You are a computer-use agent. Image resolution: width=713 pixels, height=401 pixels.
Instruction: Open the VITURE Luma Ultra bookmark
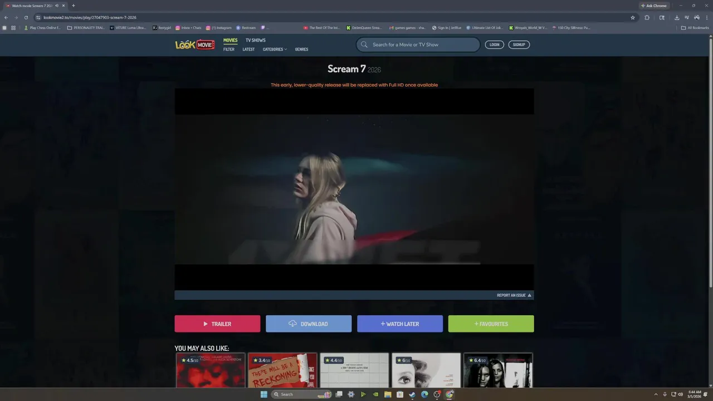pos(128,27)
